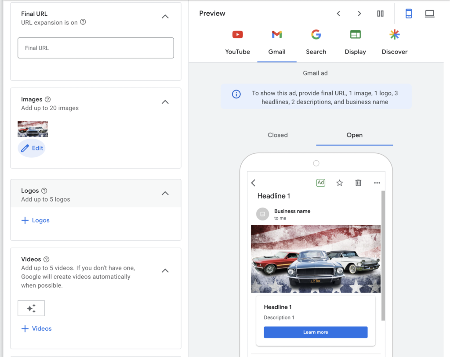The image size is (450, 357).
Task: Click the auto-generated video sparkle placeholder
Action: coord(31,308)
